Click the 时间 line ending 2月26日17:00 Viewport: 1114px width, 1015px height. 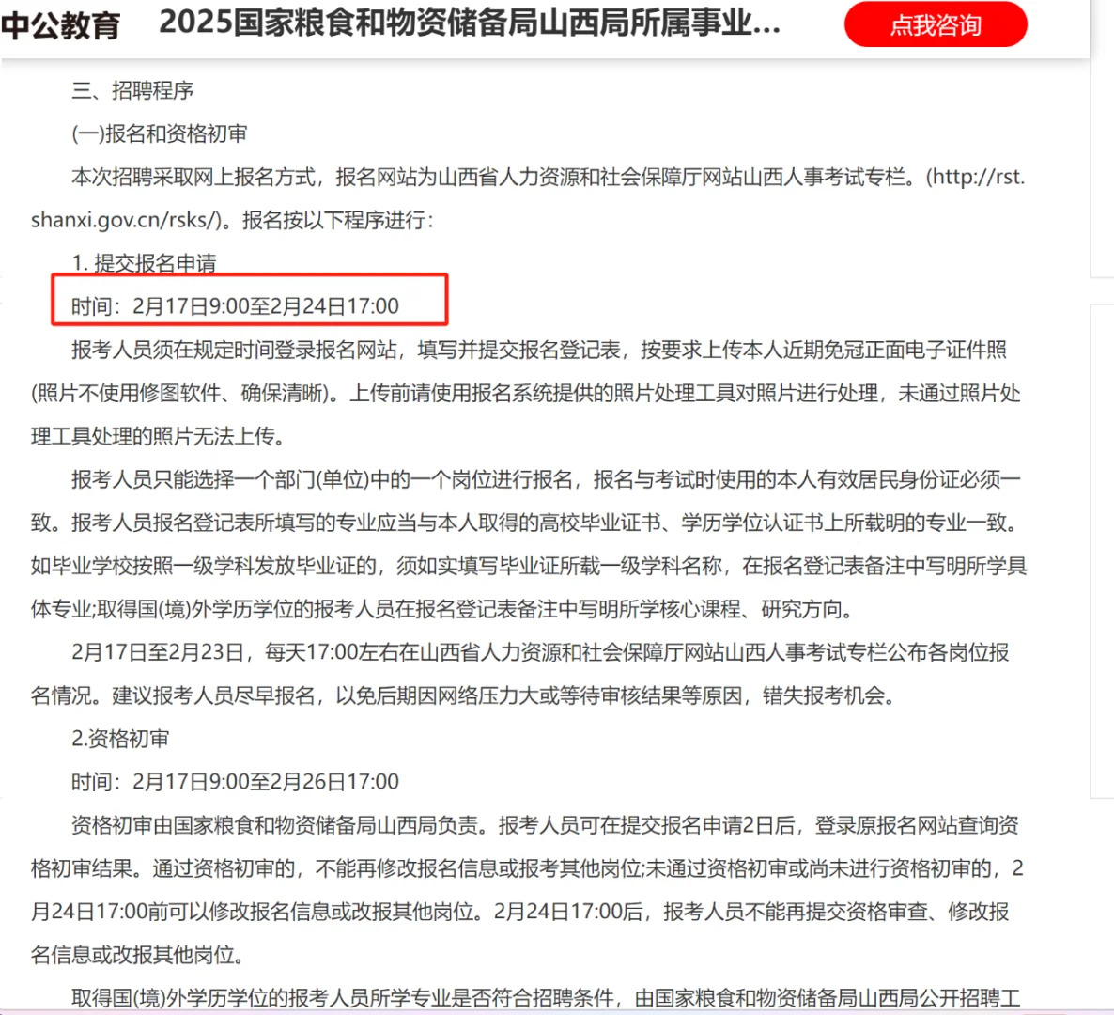(x=235, y=782)
